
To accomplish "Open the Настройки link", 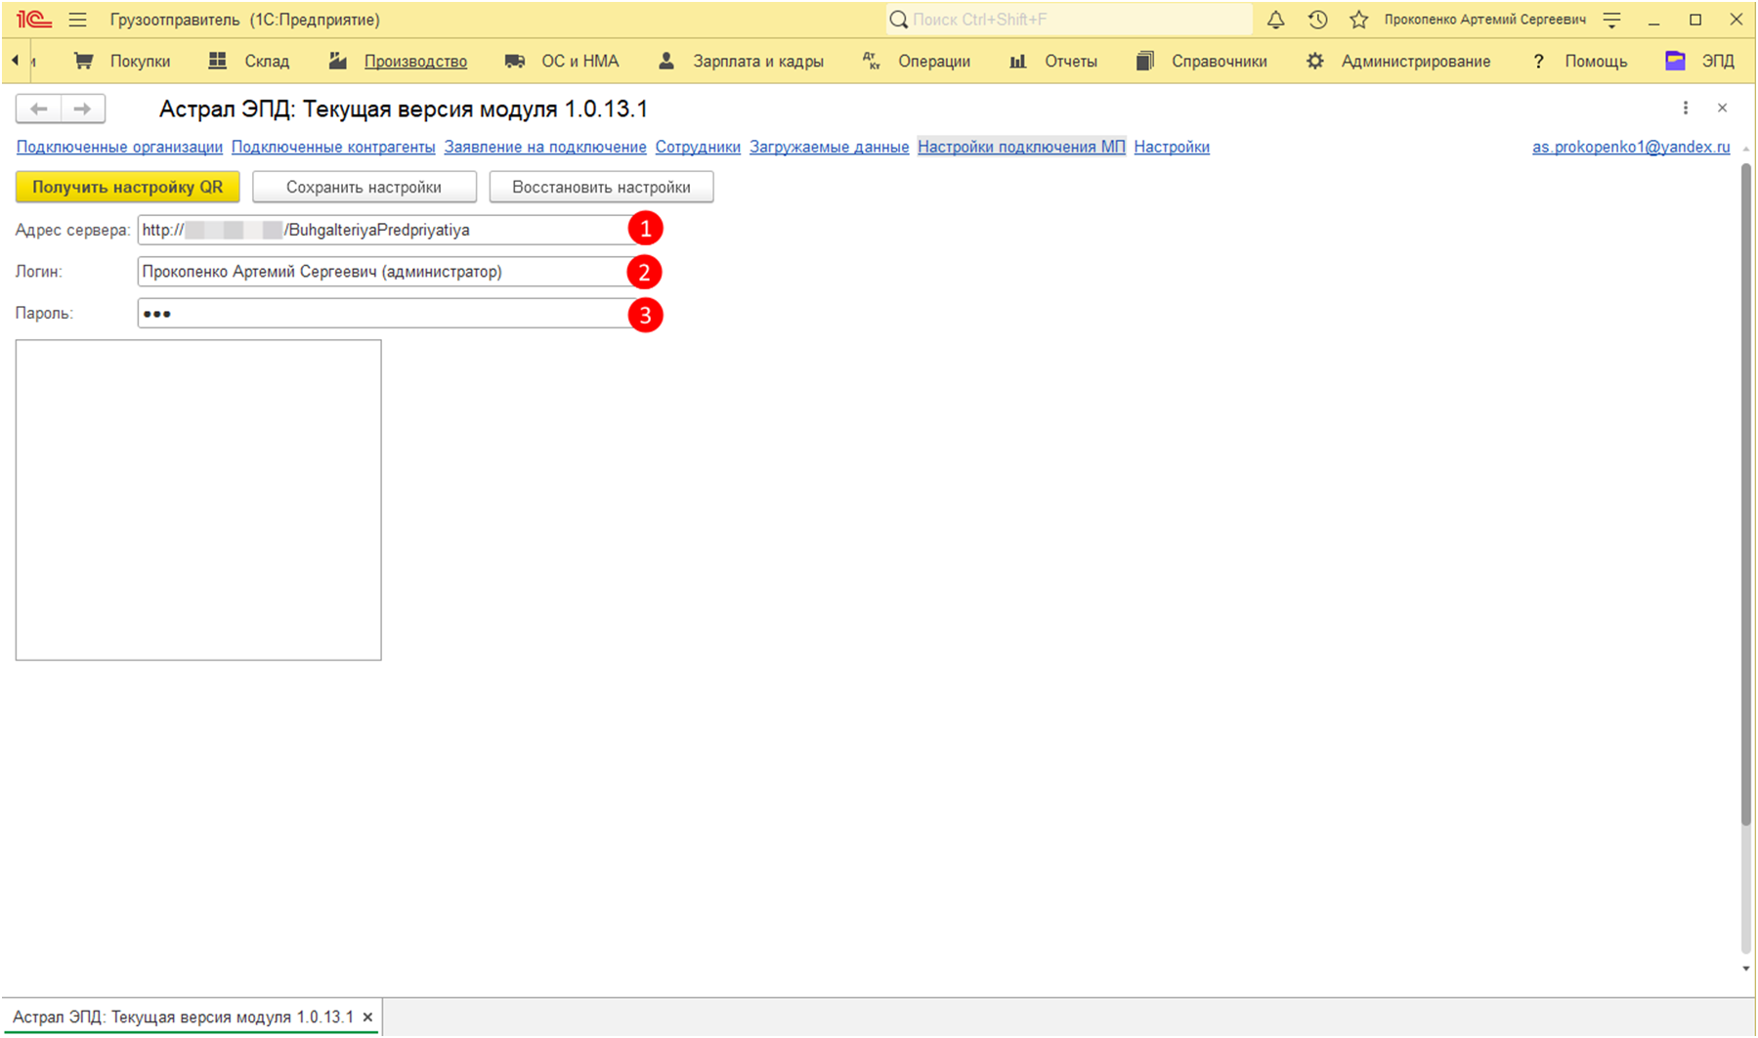I will tap(1172, 147).
